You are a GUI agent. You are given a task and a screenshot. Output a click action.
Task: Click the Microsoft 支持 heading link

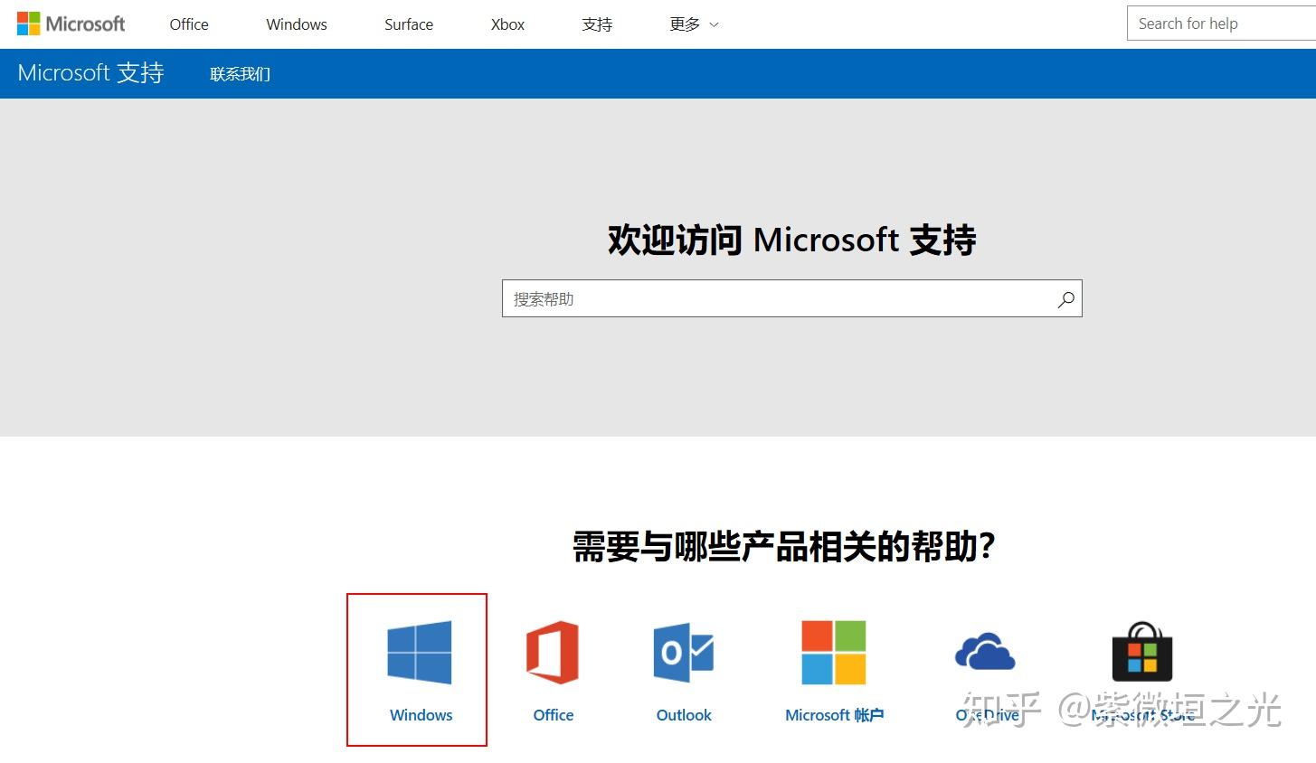click(90, 72)
